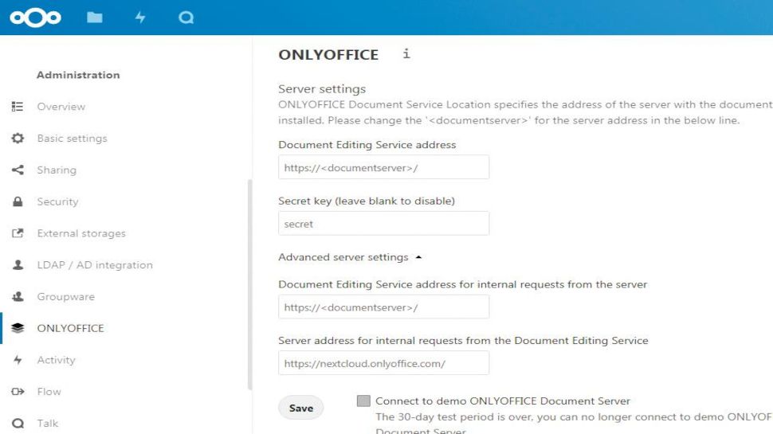Focus internal Document Editing Service address field
This screenshot has height=434, width=773.
(383, 307)
